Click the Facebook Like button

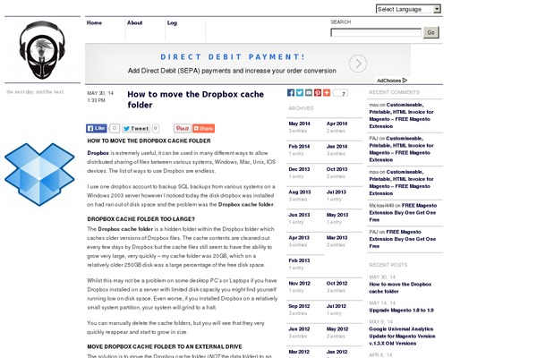[x=97, y=128]
